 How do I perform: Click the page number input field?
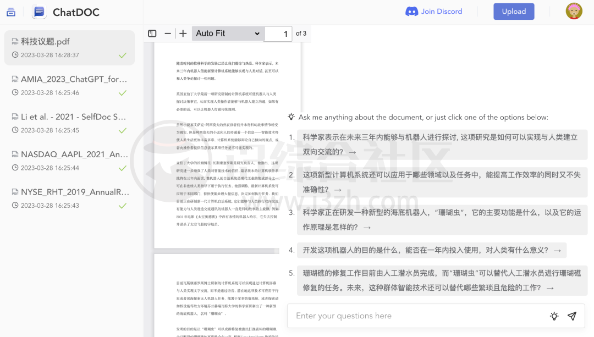(x=278, y=34)
